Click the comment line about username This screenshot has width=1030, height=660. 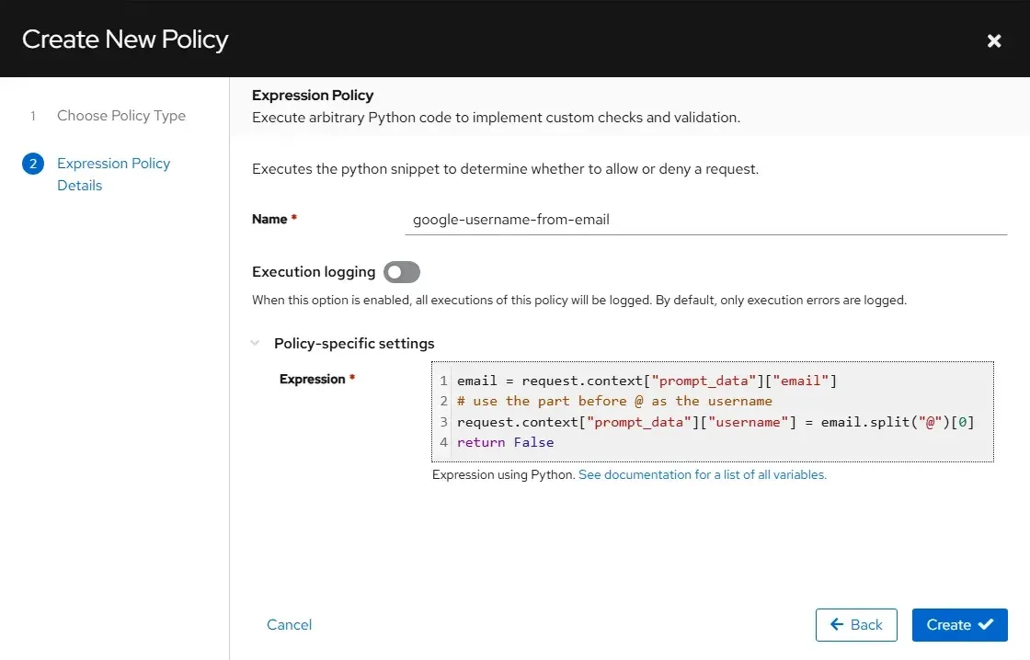pos(615,402)
